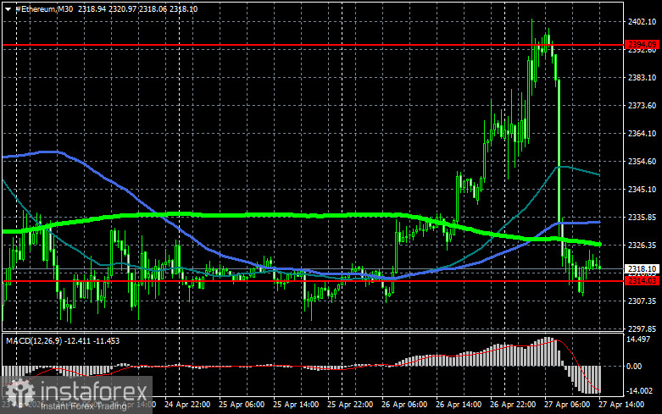
Task: Click the InstaForex gear logo icon
Action: point(19,393)
